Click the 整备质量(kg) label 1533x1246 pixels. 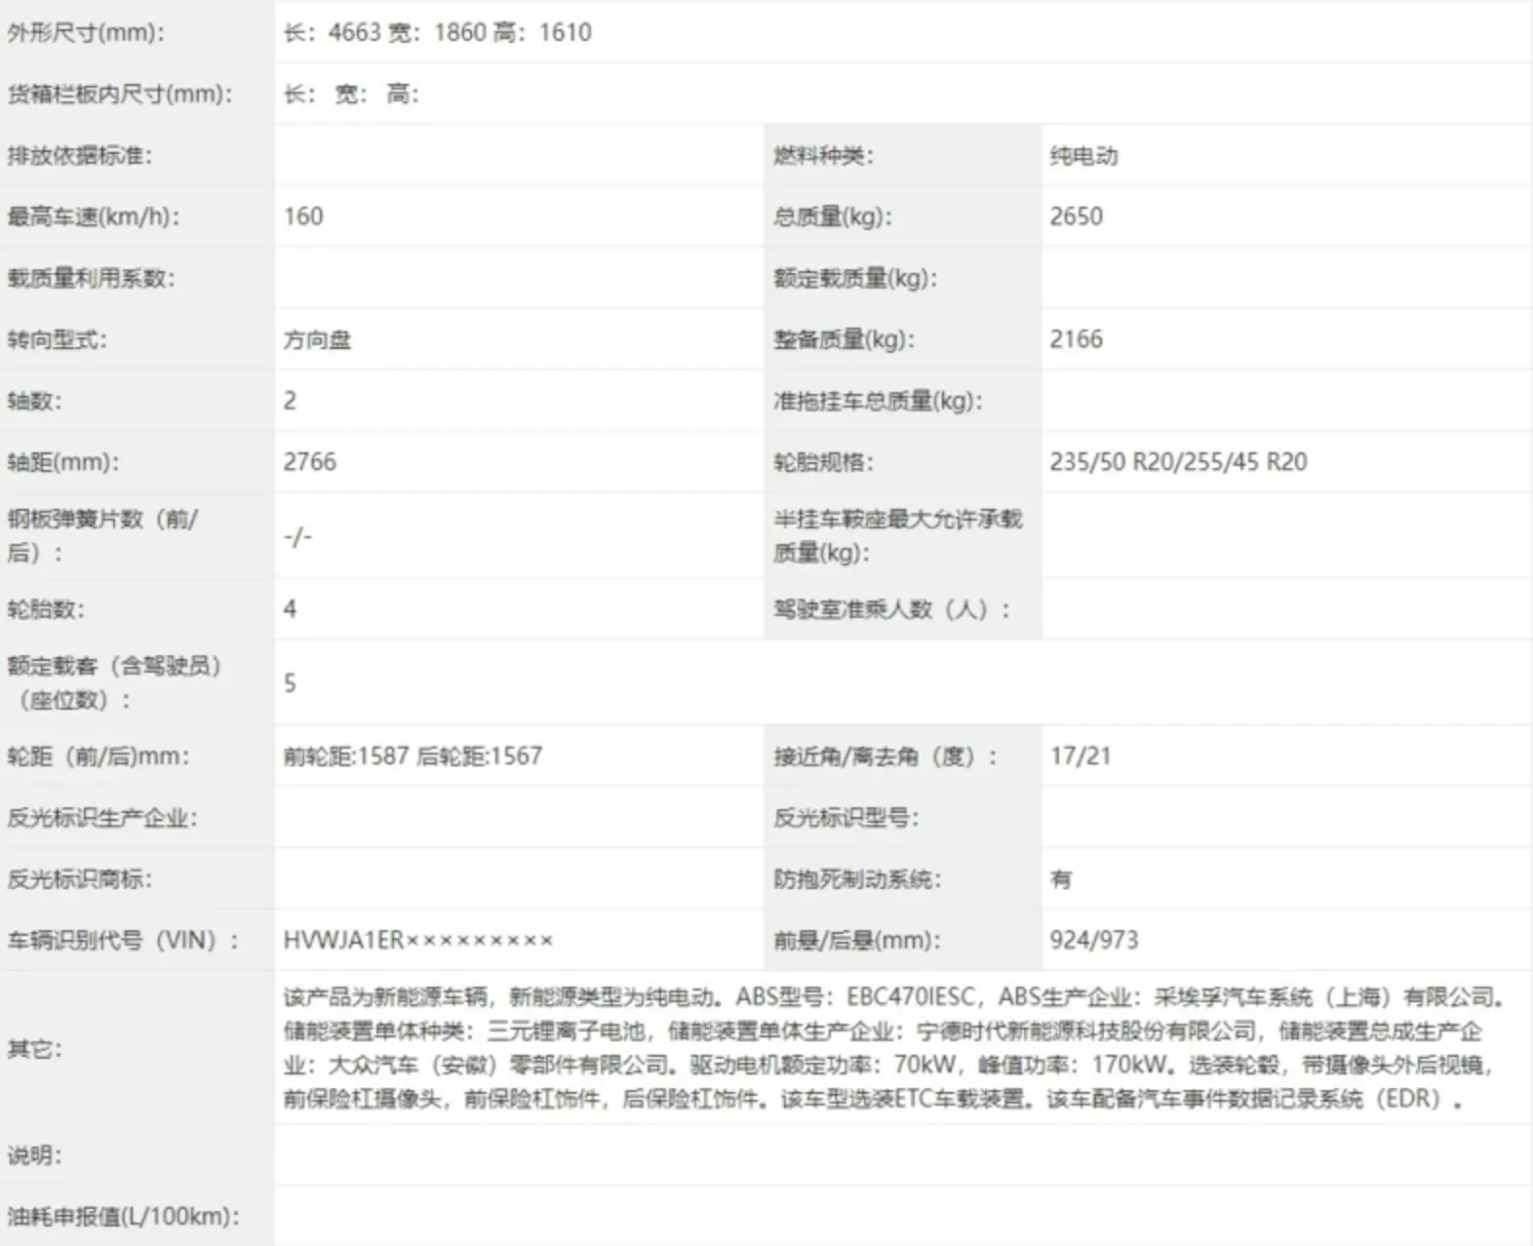[844, 339]
